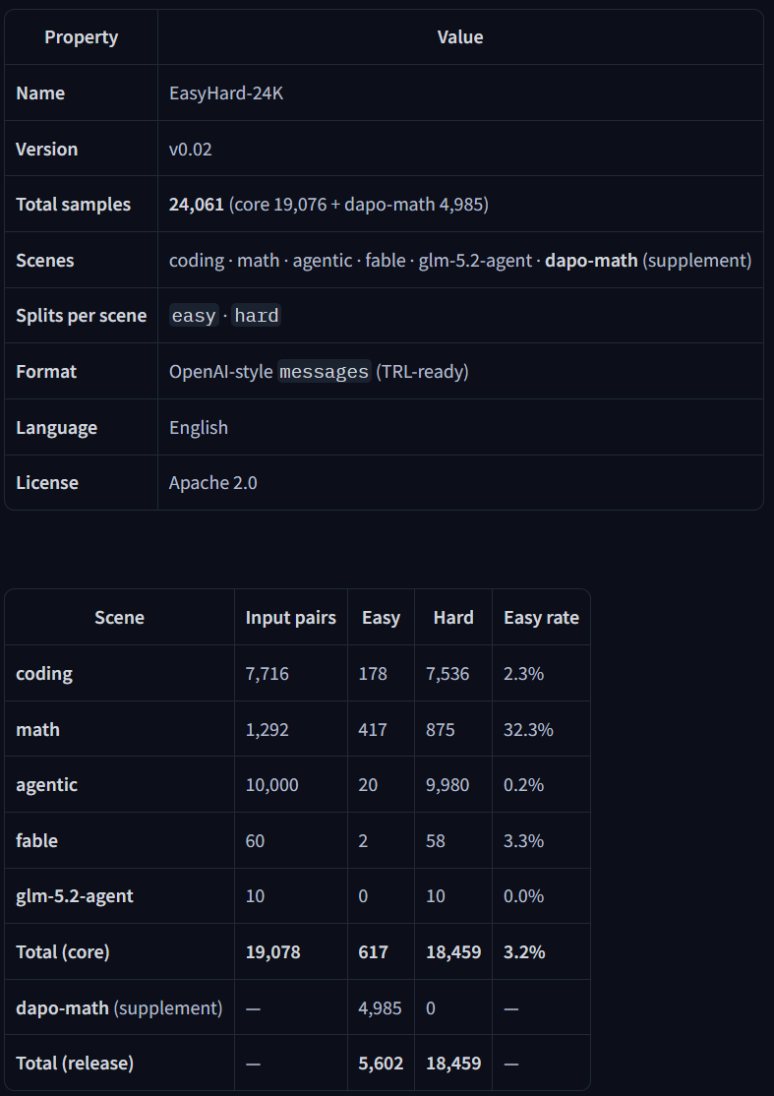Click the fable row label
Image resolution: width=774 pixels, height=1096 pixels.
pyautogui.click(x=37, y=841)
